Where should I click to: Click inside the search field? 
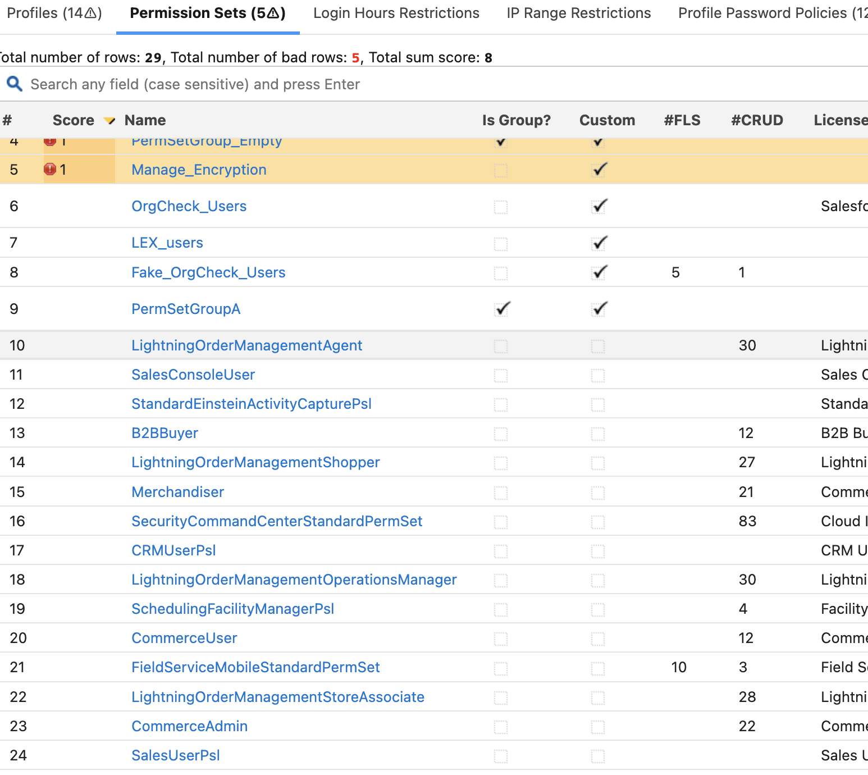(225, 84)
